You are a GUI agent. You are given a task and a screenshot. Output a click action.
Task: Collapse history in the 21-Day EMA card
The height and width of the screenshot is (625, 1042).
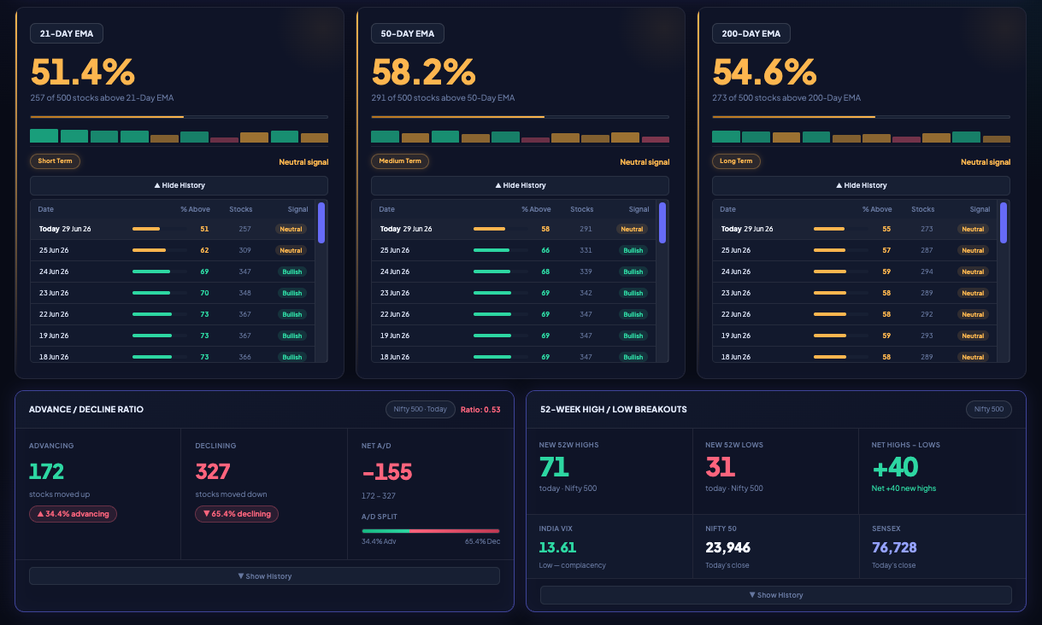point(179,185)
